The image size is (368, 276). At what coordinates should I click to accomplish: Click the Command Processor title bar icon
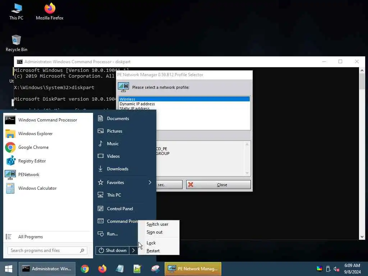click(x=20, y=62)
